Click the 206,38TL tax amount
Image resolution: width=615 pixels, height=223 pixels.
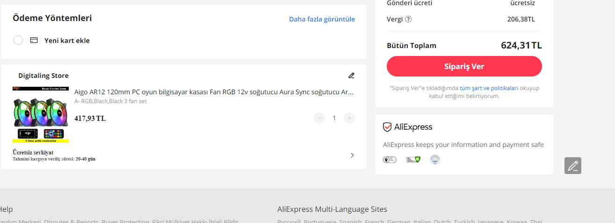(521, 19)
